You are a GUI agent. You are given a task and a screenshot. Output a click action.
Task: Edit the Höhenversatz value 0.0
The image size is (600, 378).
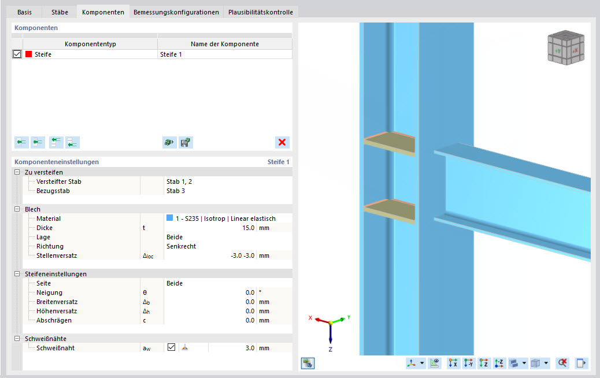point(210,311)
